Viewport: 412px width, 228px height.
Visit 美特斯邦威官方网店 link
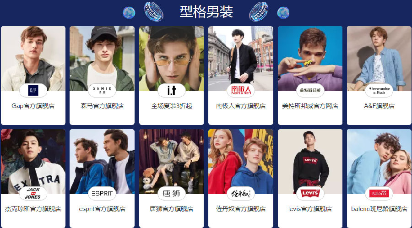[x=310, y=106]
